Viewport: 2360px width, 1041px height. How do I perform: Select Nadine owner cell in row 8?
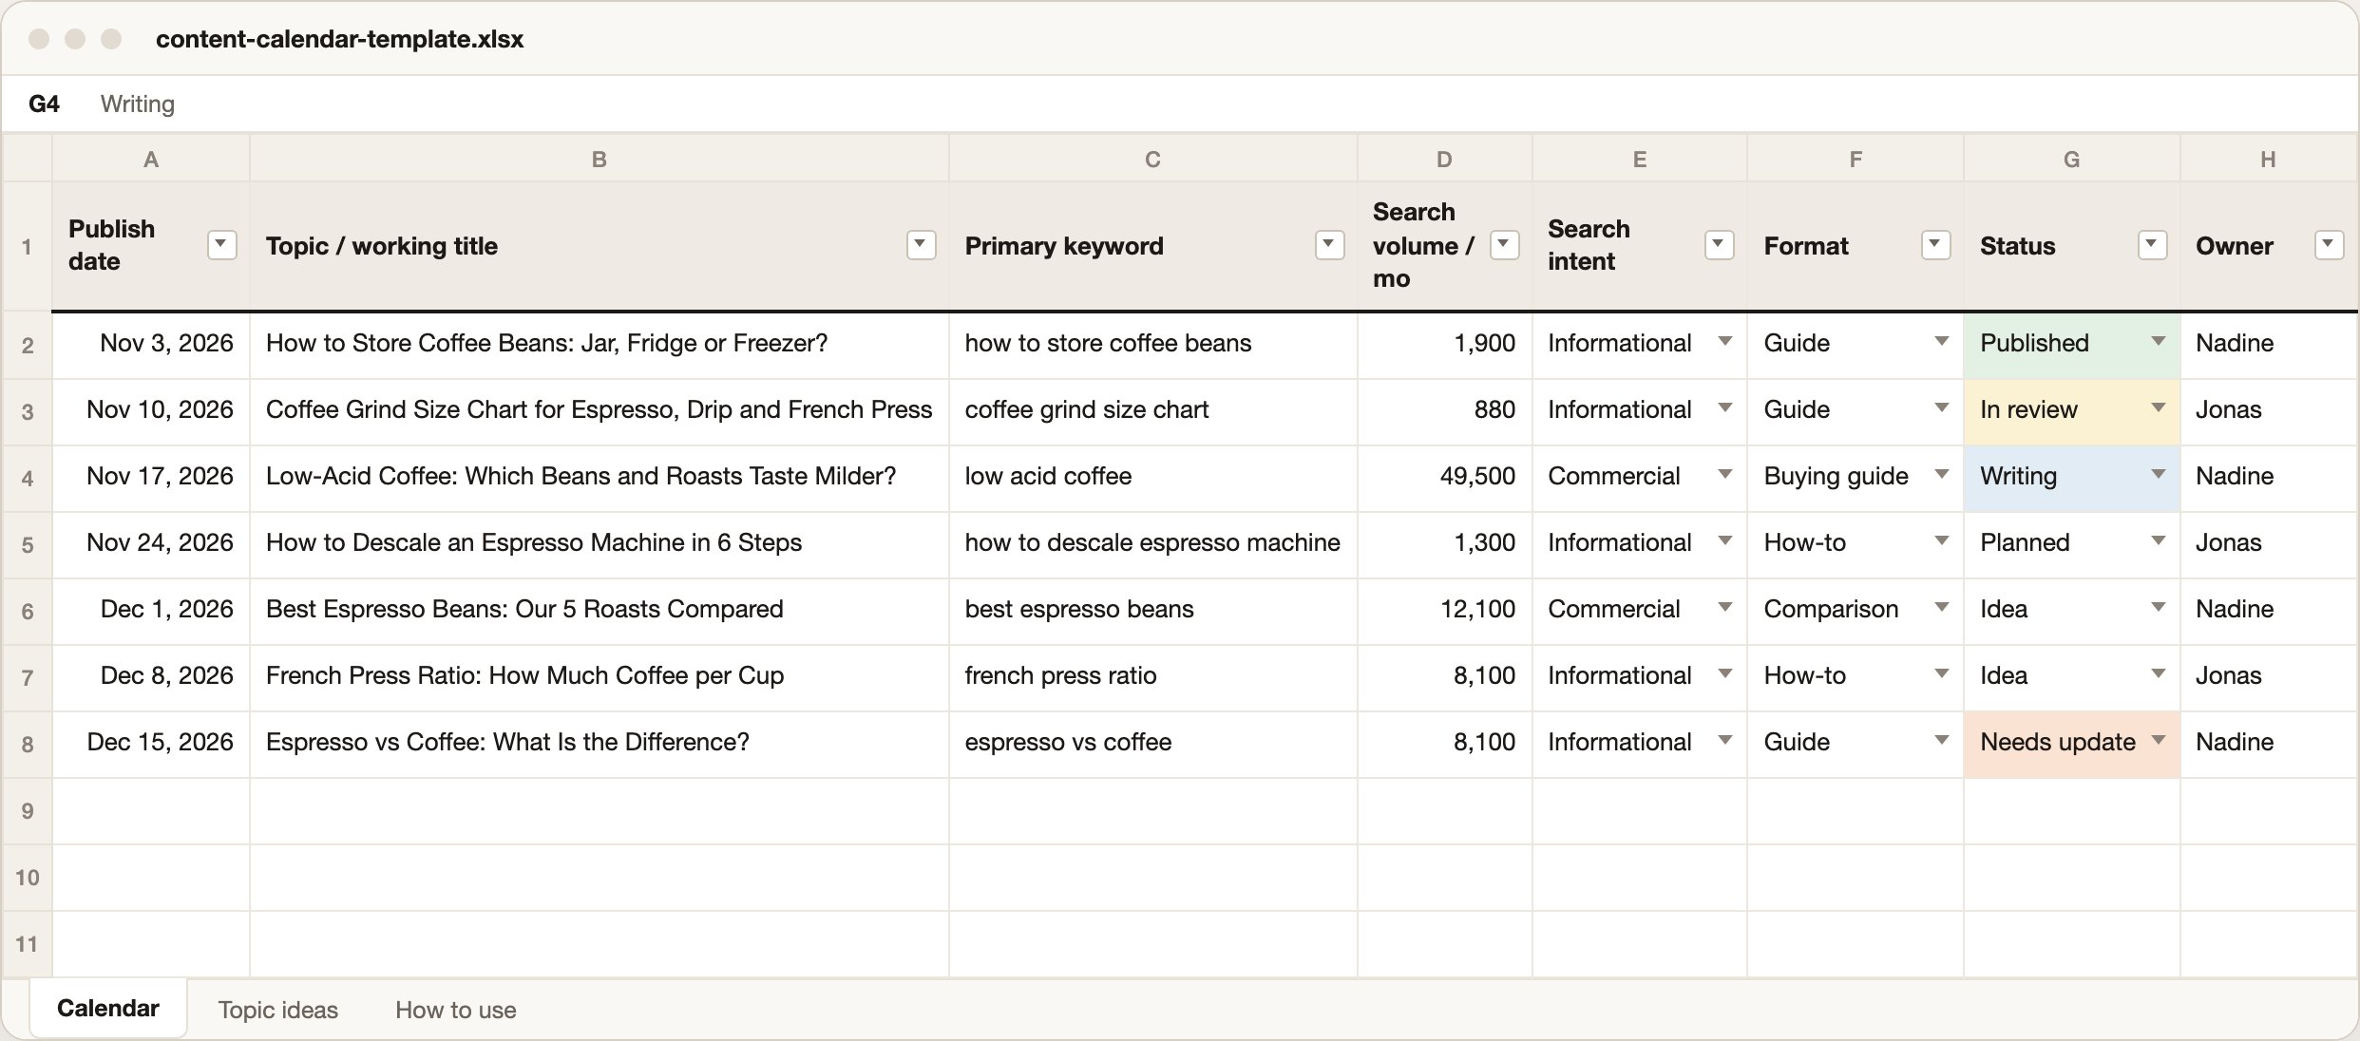tap(2269, 745)
